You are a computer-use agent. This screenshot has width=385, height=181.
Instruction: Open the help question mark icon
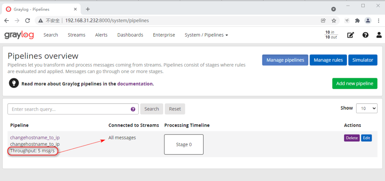click(365, 35)
